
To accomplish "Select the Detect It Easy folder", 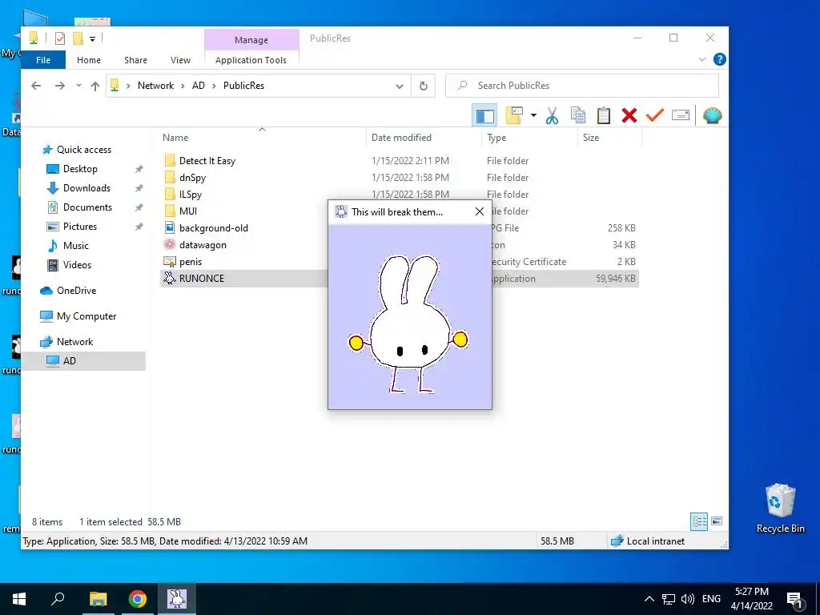I will (207, 161).
